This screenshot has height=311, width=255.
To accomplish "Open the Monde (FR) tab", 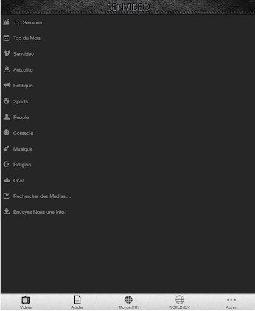I will coord(128,302).
